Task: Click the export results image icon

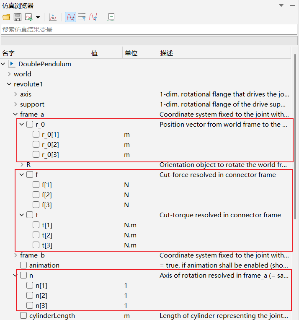Action: (x=29, y=17)
